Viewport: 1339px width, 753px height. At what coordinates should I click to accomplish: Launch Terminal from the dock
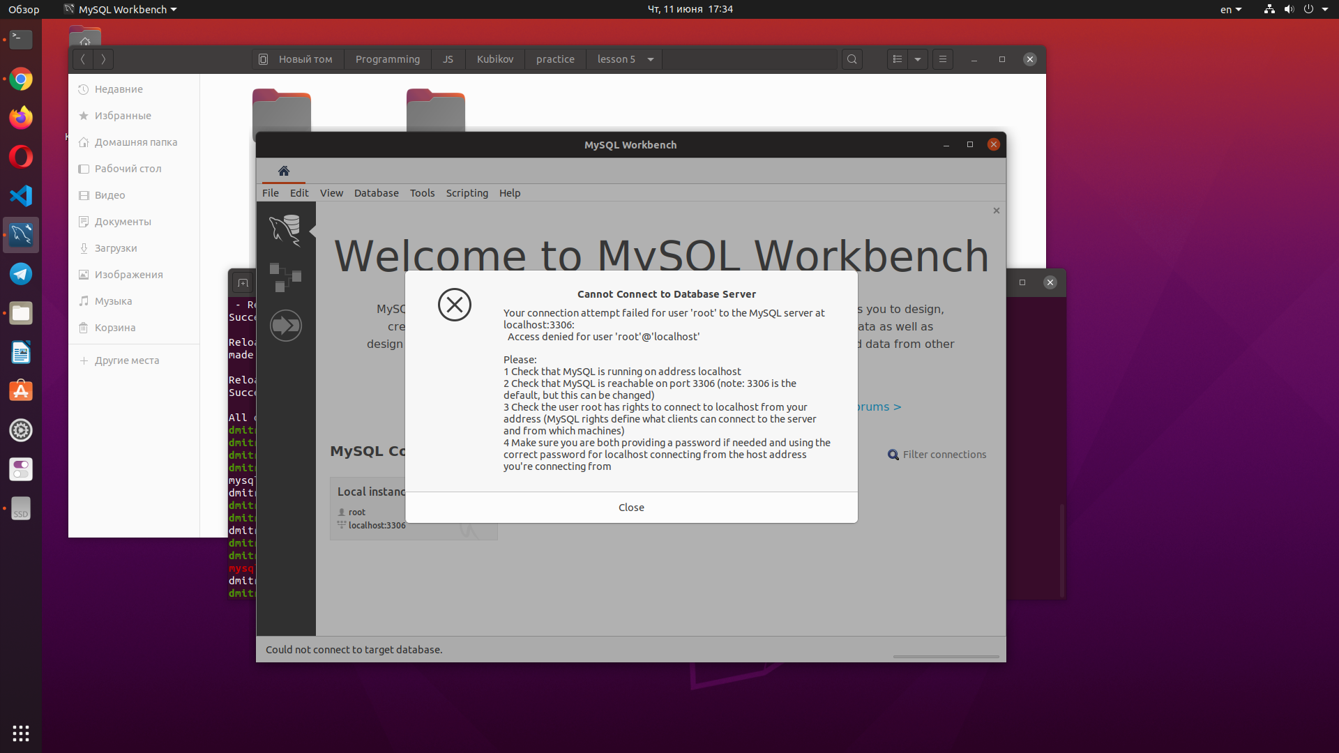point(21,40)
